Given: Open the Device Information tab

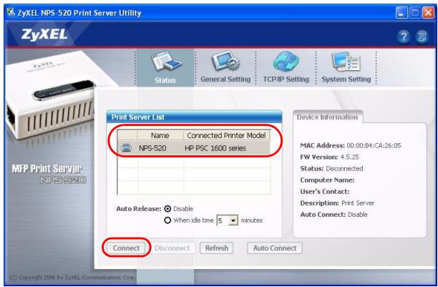Looking at the screenshot, I should (x=327, y=117).
